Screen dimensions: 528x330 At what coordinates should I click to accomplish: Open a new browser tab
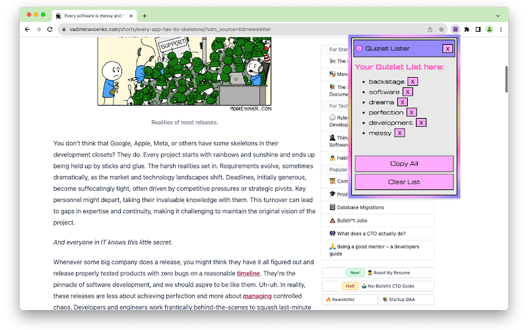pyautogui.click(x=145, y=15)
